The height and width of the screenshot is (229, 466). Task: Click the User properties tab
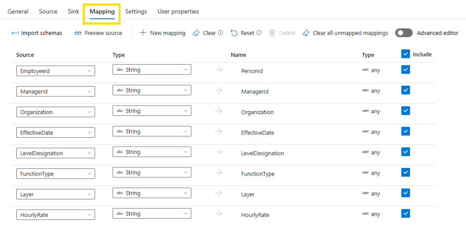178,12
